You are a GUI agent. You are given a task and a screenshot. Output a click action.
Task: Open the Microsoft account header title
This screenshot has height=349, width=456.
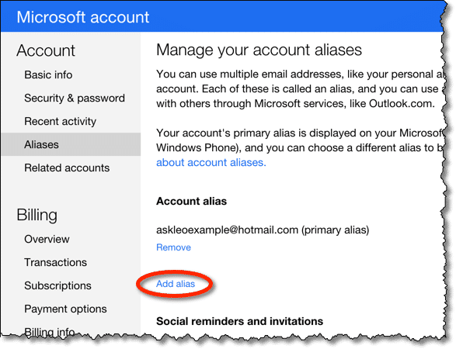click(x=83, y=17)
